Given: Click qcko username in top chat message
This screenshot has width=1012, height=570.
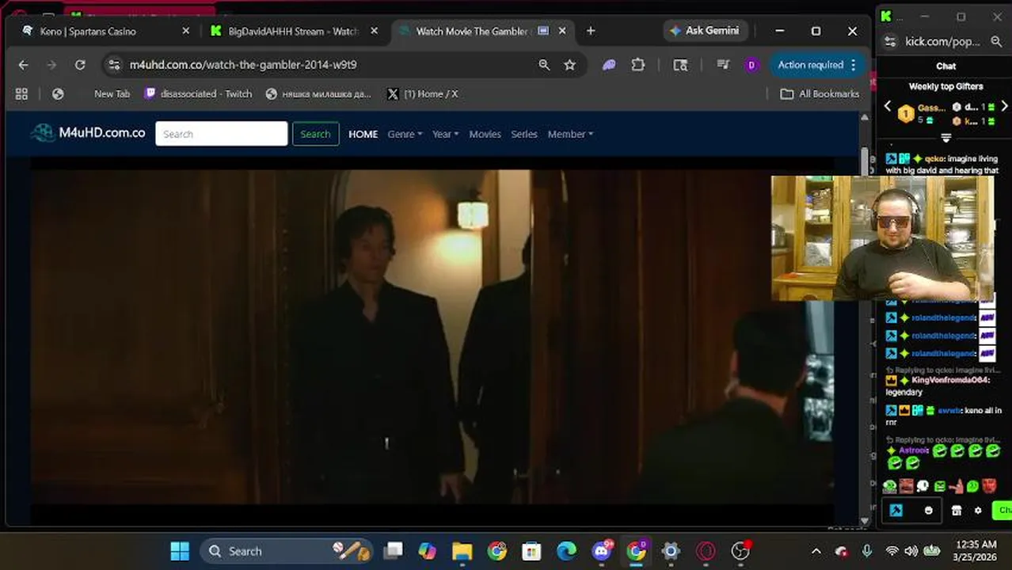Looking at the screenshot, I should pyautogui.click(x=934, y=159).
